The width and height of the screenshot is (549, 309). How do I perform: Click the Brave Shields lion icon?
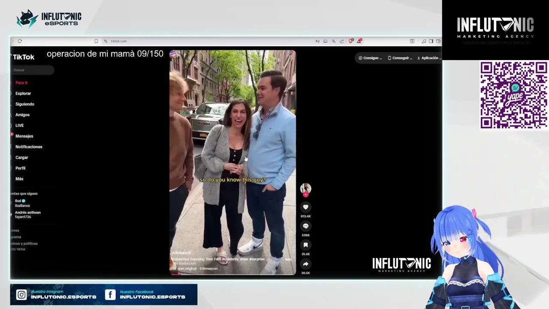tap(351, 41)
